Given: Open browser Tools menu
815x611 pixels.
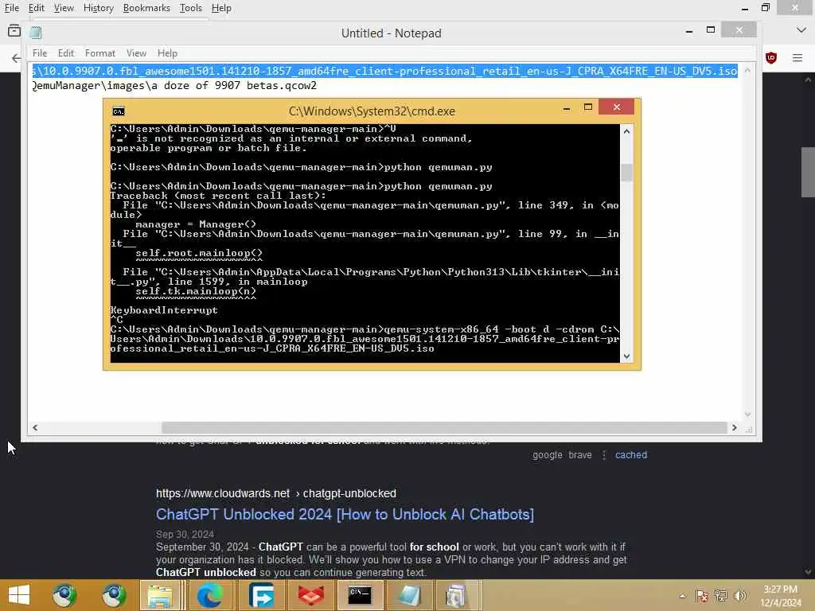Looking at the screenshot, I should [x=191, y=8].
